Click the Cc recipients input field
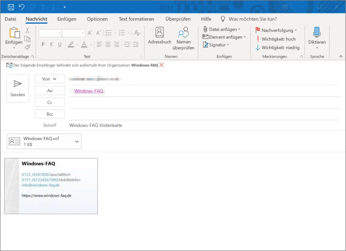346x251 pixels. (204, 103)
